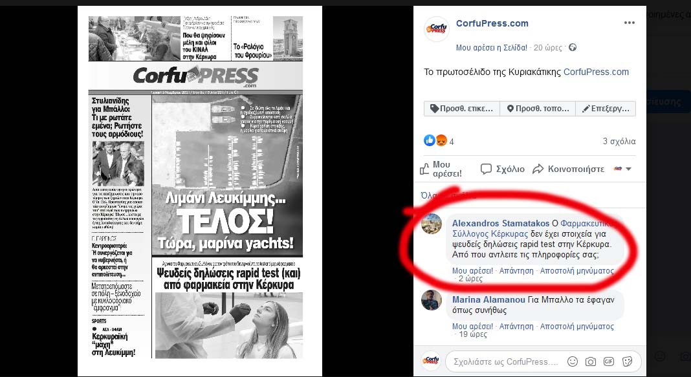This screenshot has width=691, height=377.
Task: Click Προσθ. τοπο... location button
Action: click(538, 109)
